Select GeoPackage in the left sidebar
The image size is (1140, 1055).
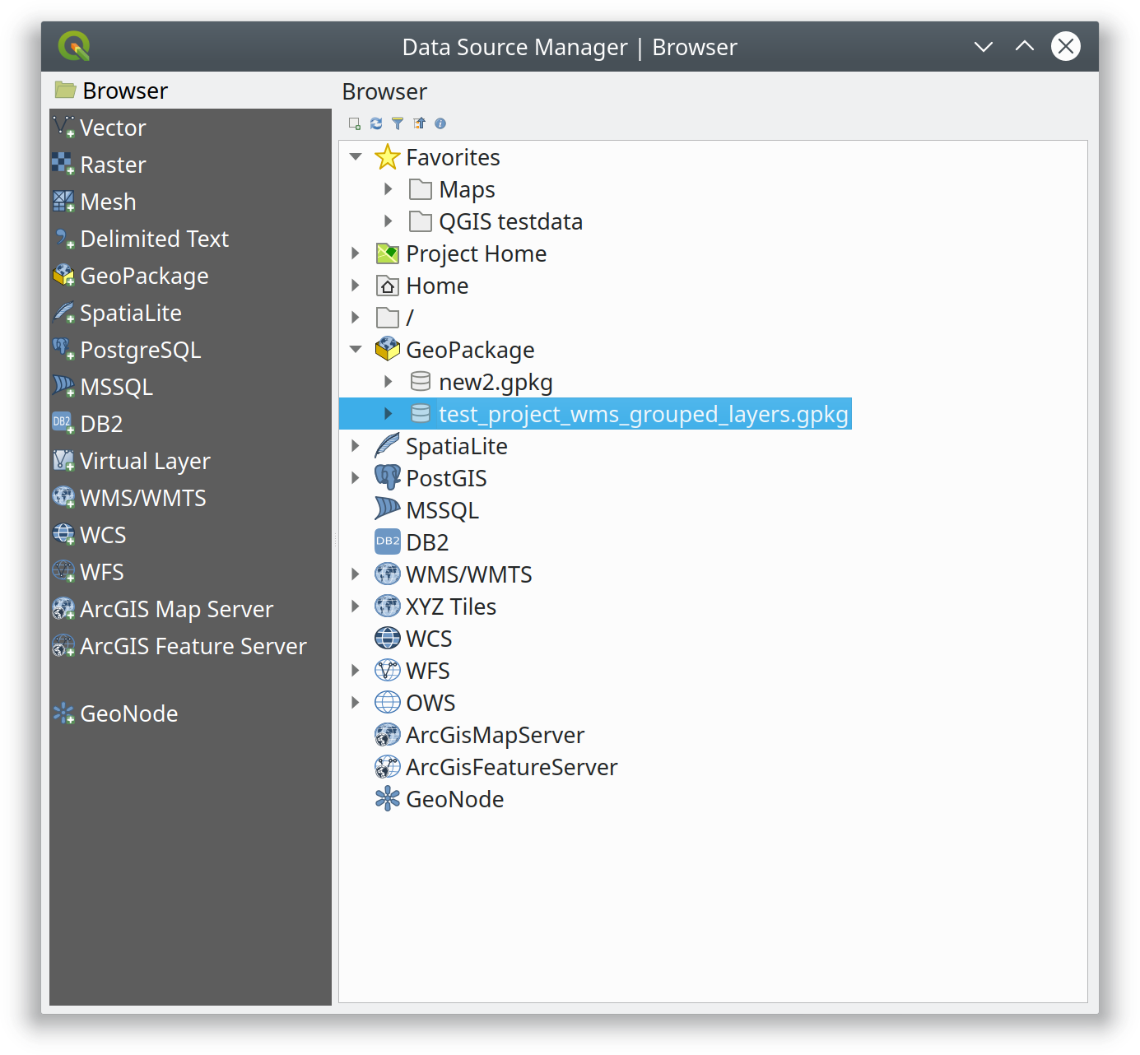190,276
